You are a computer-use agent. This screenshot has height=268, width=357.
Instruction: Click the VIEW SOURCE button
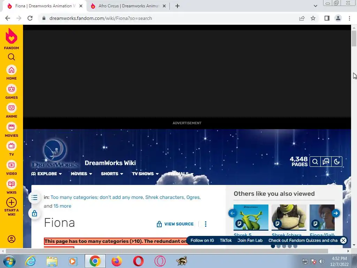pos(175,224)
